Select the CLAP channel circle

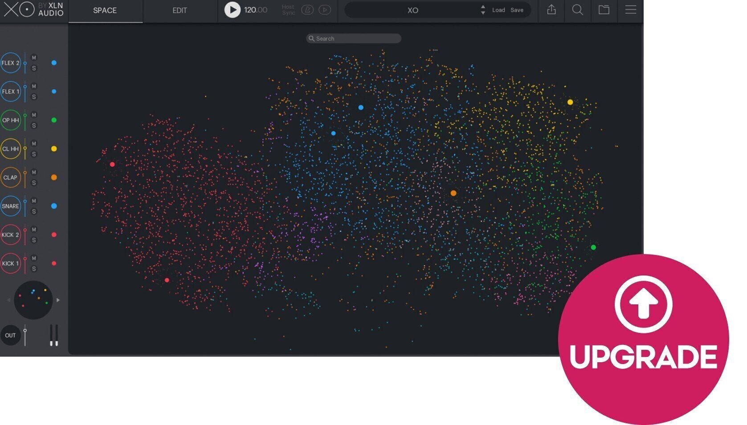(10, 178)
